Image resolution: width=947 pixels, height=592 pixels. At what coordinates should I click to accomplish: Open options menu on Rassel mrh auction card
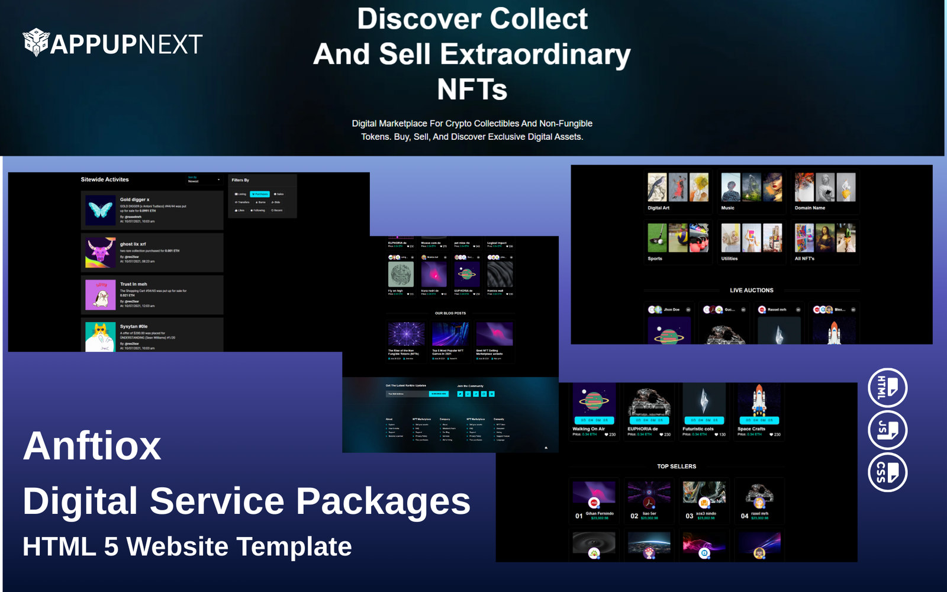tap(798, 310)
